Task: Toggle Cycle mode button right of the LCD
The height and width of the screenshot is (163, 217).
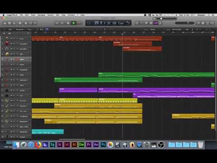Action: [x=137, y=23]
